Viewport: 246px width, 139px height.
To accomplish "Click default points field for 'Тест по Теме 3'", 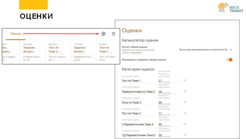I will tap(169, 113).
